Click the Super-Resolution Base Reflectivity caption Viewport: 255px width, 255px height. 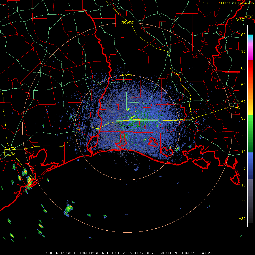[129, 253]
